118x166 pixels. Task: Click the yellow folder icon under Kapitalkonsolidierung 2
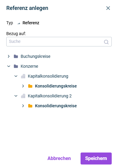click(30, 106)
